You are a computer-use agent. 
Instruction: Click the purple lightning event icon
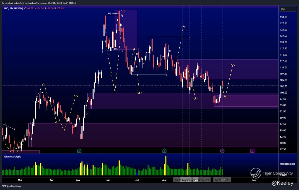222,151
